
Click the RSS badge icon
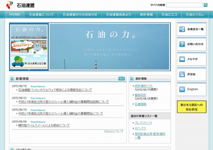click(x=121, y=79)
